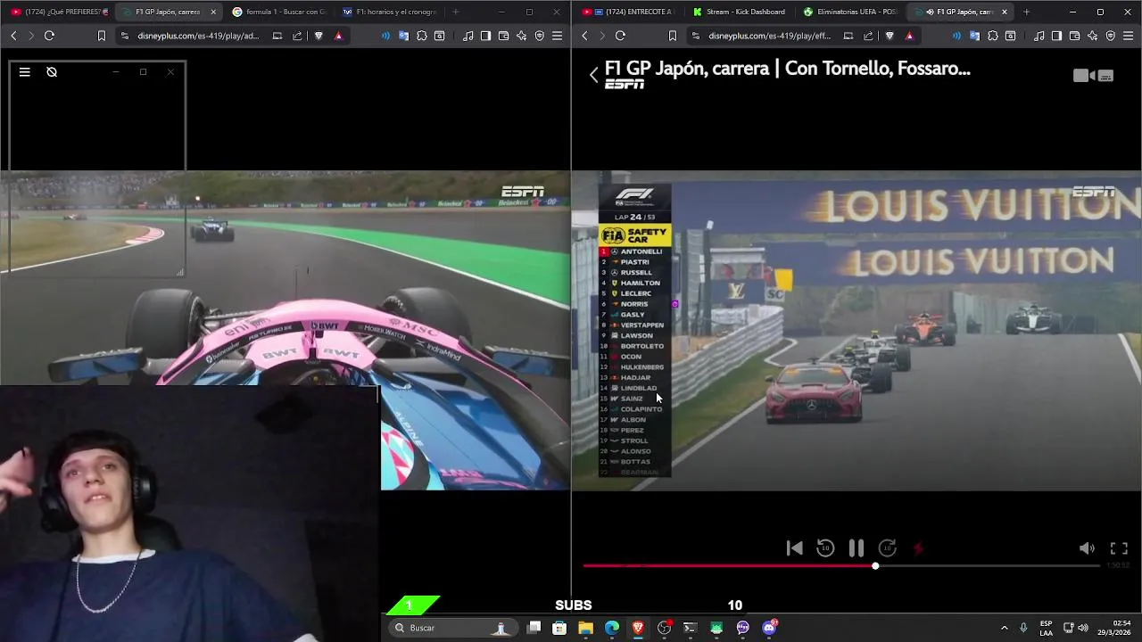Reload page in left browser window
Viewport: 1142px width, 642px height.
49,36
